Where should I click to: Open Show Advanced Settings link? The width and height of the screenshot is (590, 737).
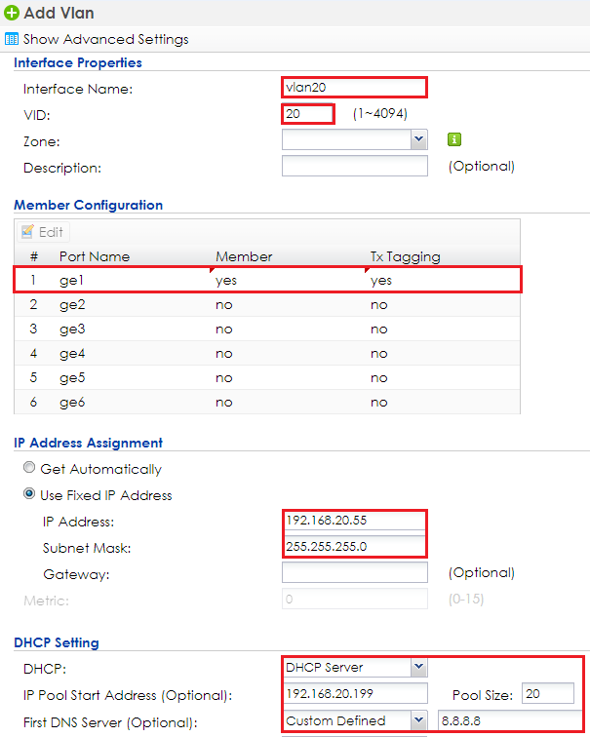click(105, 39)
